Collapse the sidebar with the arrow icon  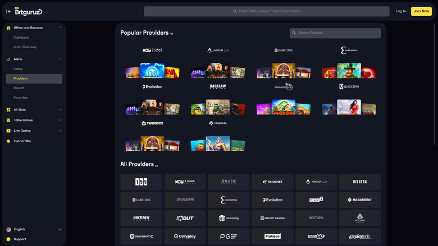point(8,11)
